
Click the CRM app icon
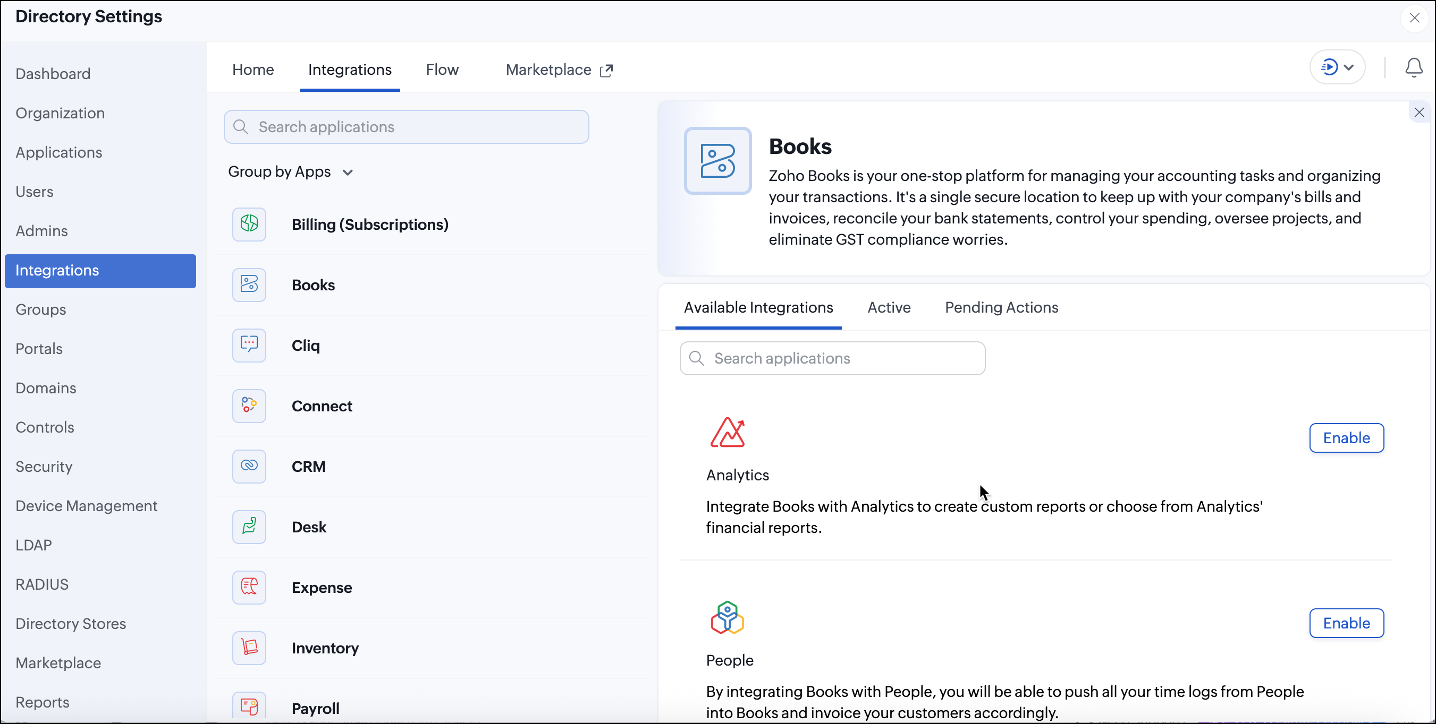tap(249, 466)
